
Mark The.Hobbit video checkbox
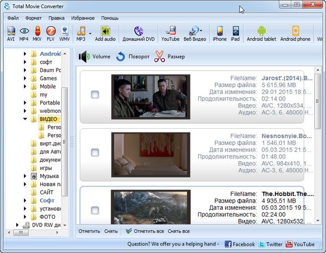click(x=95, y=210)
